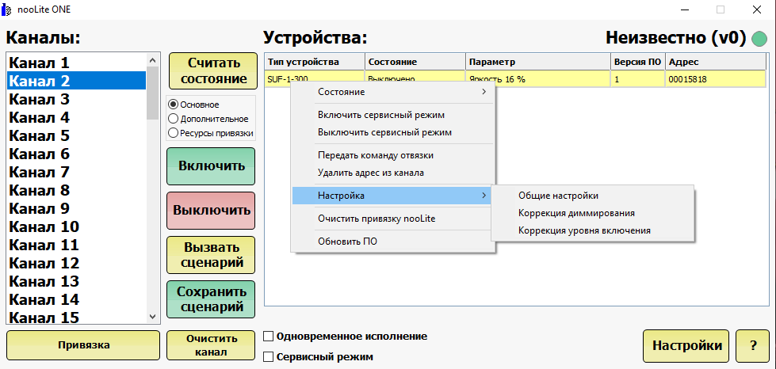Select Канал 5 in channel list
776x369 pixels.
[77, 135]
